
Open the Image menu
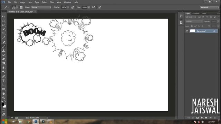tap(22, 2)
